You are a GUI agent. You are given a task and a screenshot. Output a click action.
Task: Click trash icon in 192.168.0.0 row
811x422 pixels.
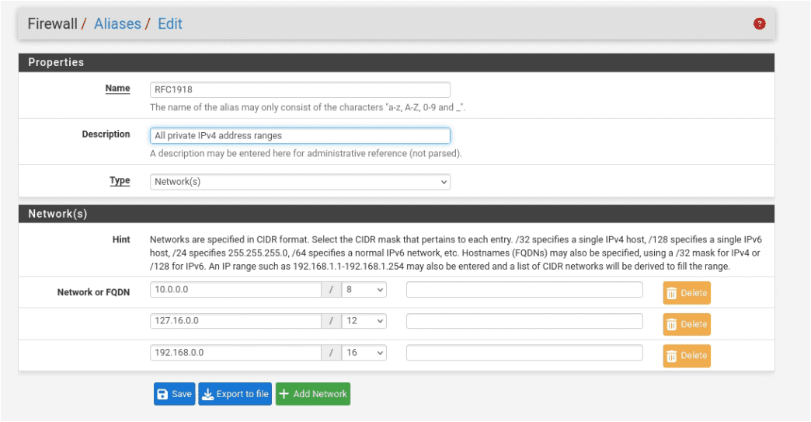coord(671,356)
